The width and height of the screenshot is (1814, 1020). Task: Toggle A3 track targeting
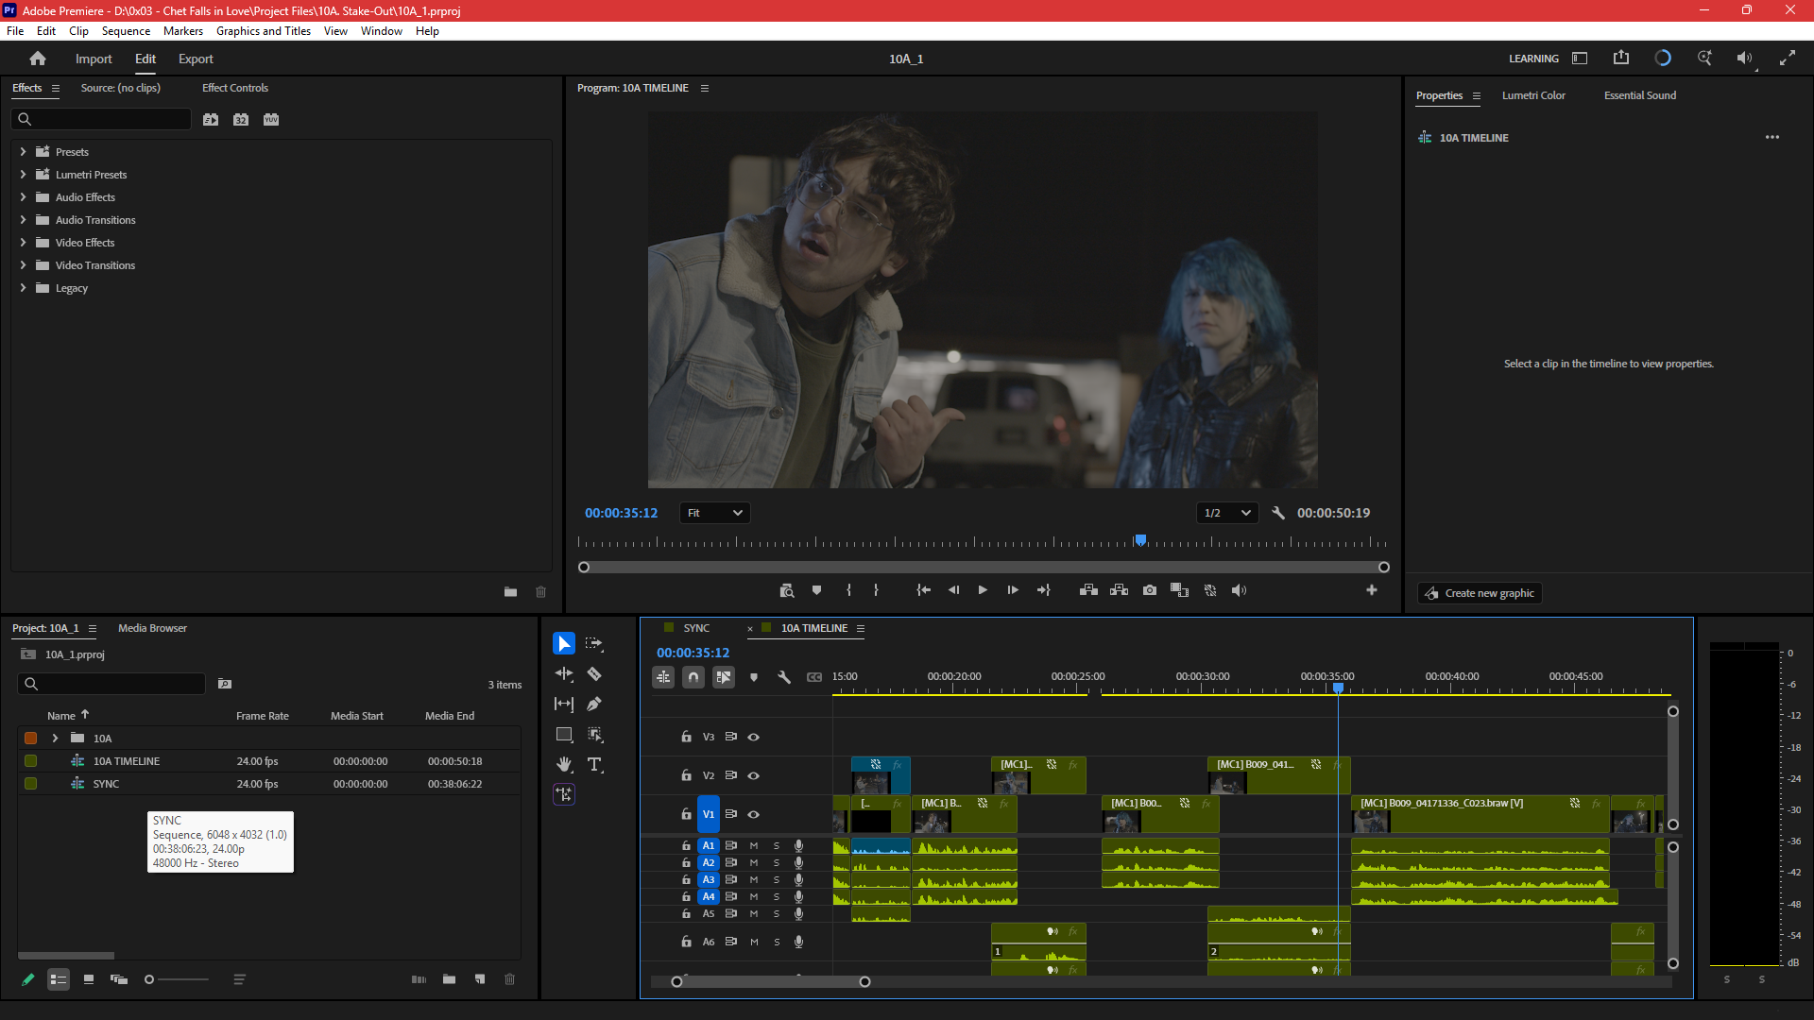coord(709,880)
